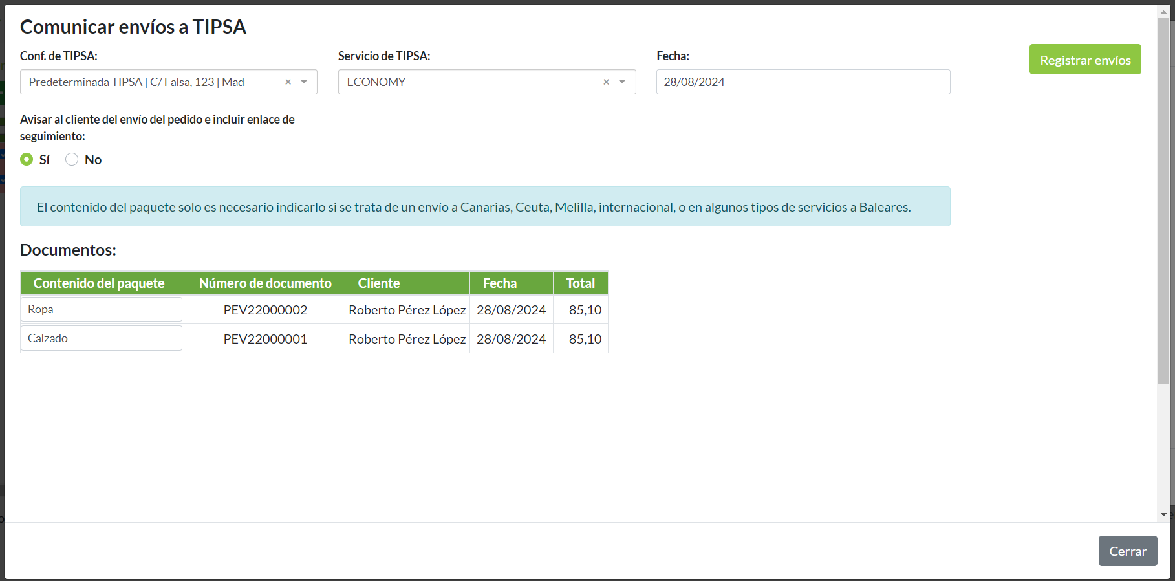Expand the Conf. de TIPSA dropdown arrow
Image resolution: width=1175 pixels, height=581 pixels.
point(304,82)
